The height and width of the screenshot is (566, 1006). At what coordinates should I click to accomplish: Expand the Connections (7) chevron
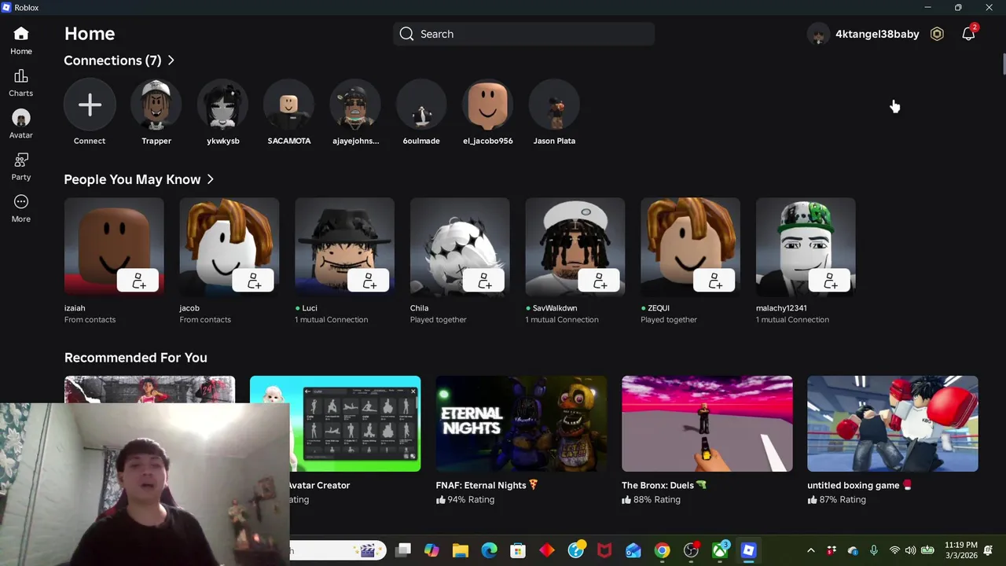click(x=171, y=61)
